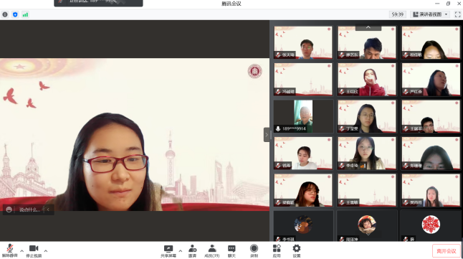
Task: Open members list 成员(39)
Action: (212, 251)
